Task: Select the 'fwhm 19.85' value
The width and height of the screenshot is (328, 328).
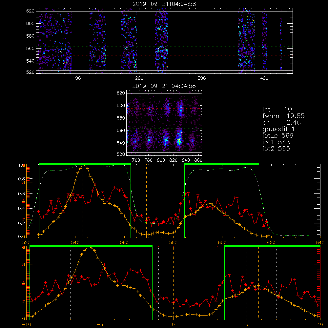Action: [283, 116]
